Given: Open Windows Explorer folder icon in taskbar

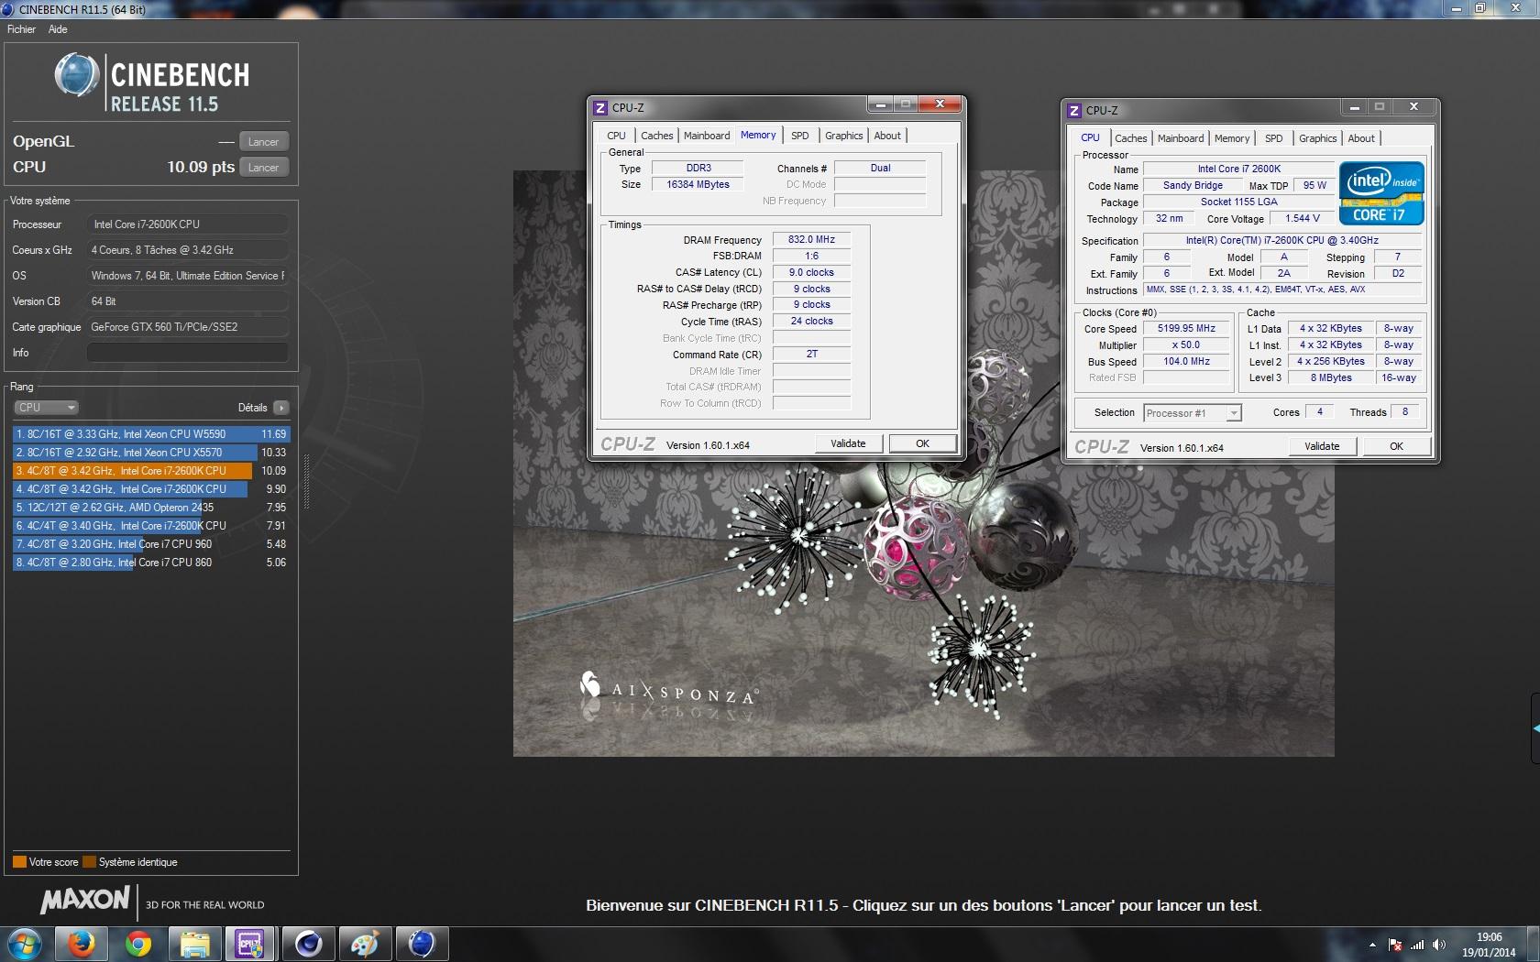Looking at the screenshot, I should pyautogui.click(x=195, y=944).
